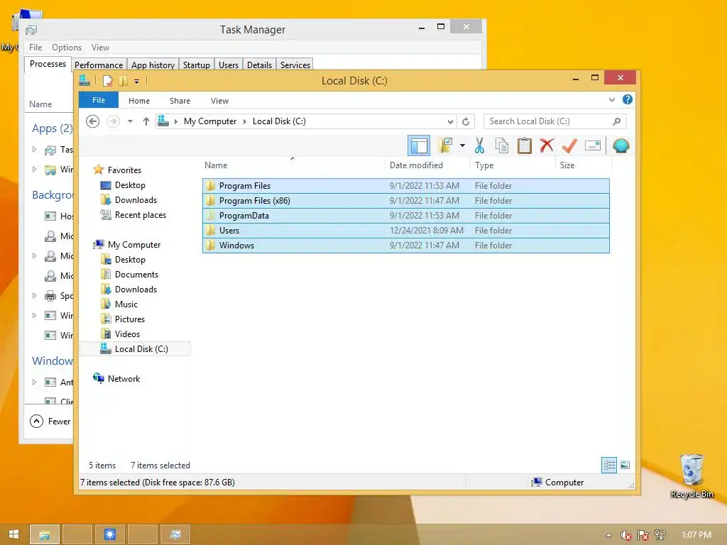Open the Performance tab in Task Manager
727x545 pixels.
click(x=99, y=65)
